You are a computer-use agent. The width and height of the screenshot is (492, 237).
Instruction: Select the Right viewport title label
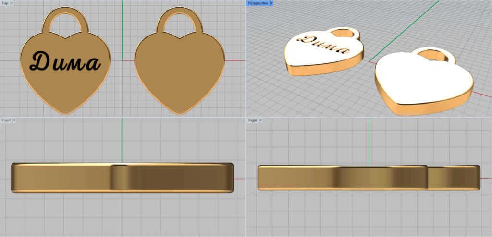click(253, 120)
